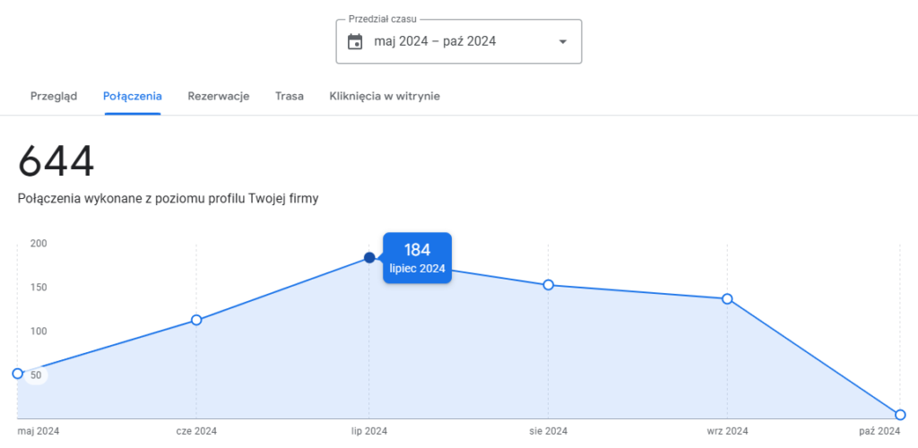Click the '50' y-axis value badge

36,375
